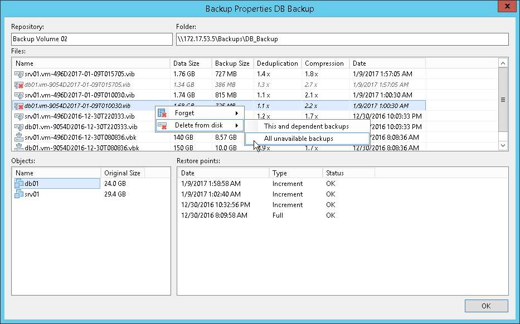Select file srv01.vm-496D2016-12-30T080836.vbk
The width and height of the screenshot is (520, 324).
81,137
